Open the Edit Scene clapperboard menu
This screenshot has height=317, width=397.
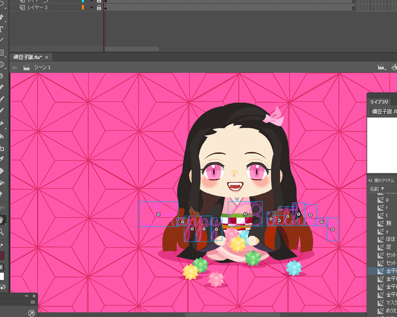pos(382,67)
